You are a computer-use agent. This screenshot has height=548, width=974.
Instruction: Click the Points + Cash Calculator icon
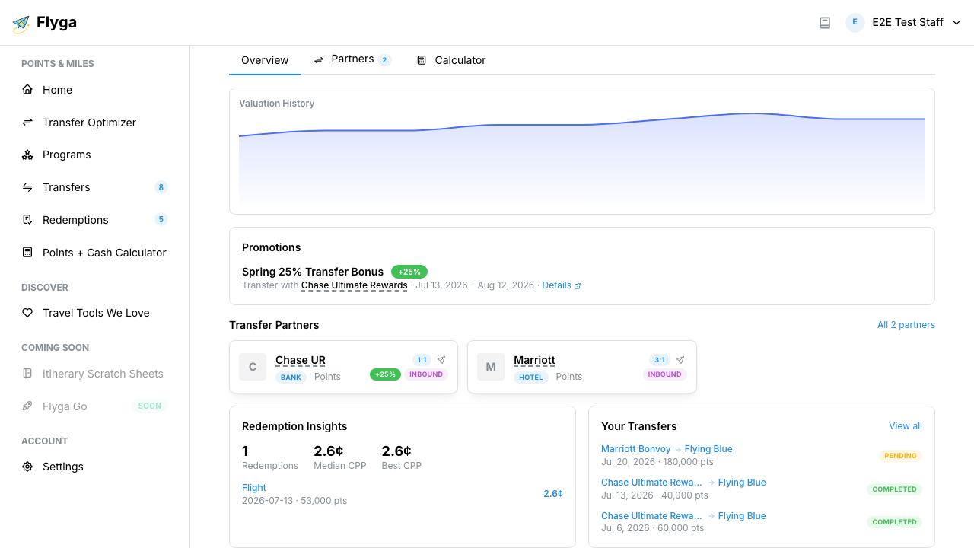tap(27, 253)
